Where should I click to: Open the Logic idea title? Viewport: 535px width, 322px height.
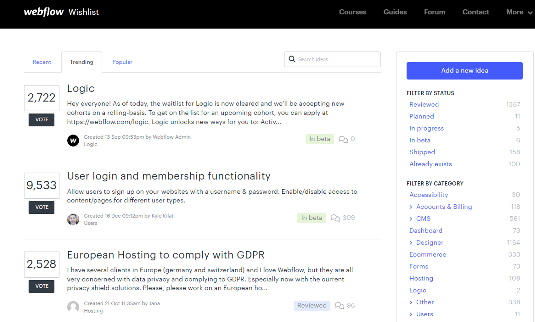81,89
